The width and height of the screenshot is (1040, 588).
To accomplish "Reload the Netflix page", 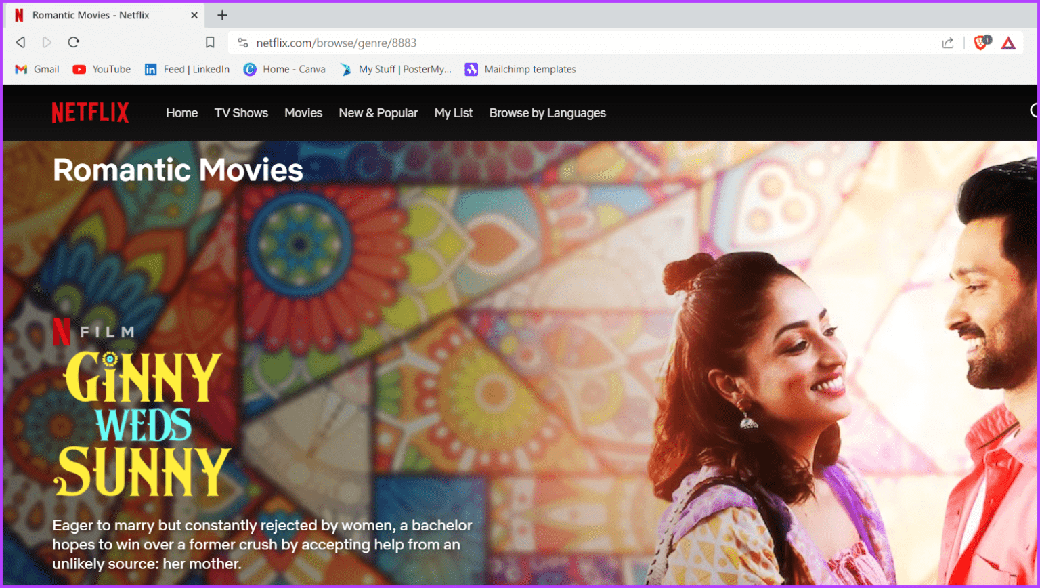I will click(x=74, y=43).
